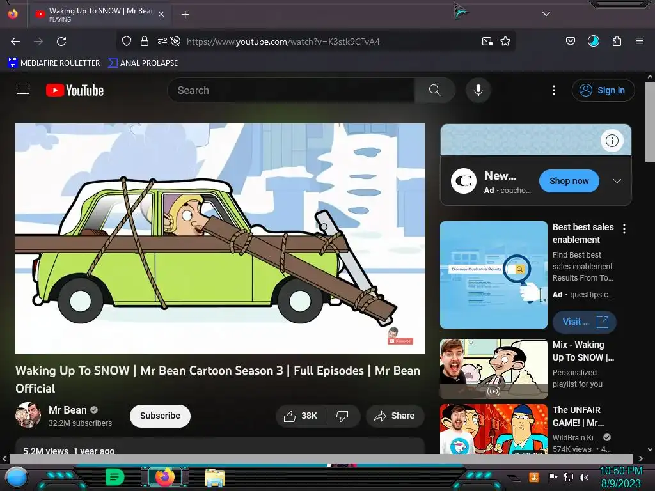Open a new browser tab
Viewport: 655px width, 491px height.
(x=185, y=15)
